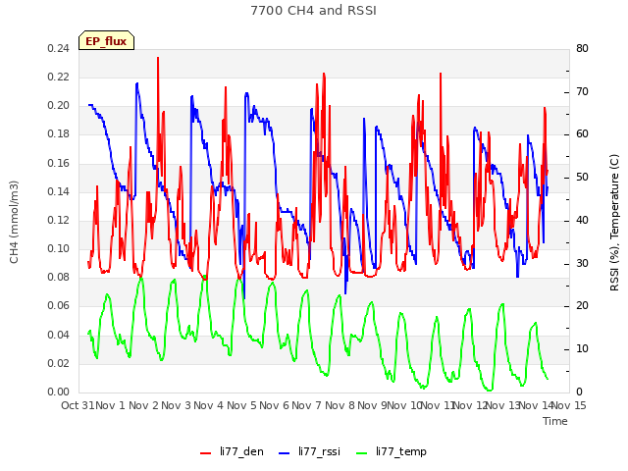
Task: Click the 0.18 left axis value
Action: pos(58,133)
